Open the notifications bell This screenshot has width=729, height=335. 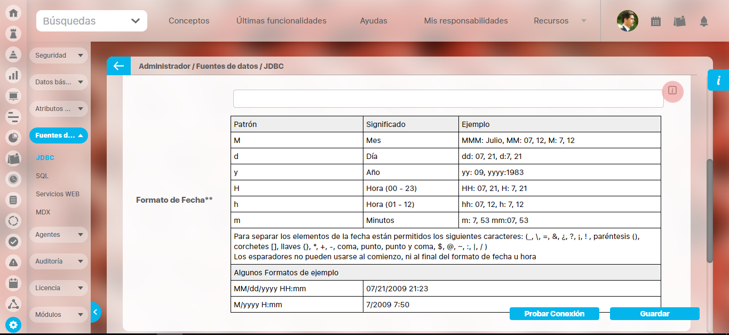(704, 21)
